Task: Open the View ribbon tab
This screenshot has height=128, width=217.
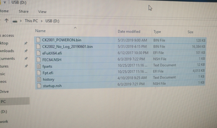Action: point(42,12)
